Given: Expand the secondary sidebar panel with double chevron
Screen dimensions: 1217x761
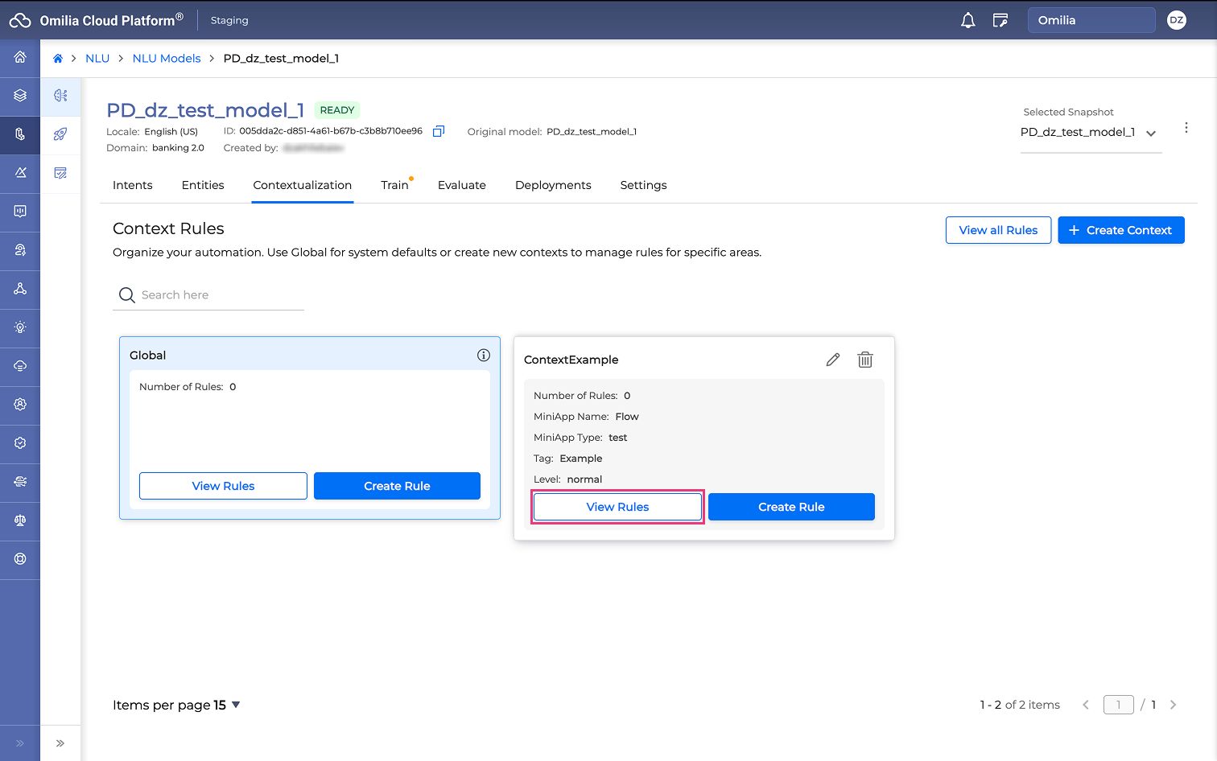Looking at the screenshot, I should (60, 743).
